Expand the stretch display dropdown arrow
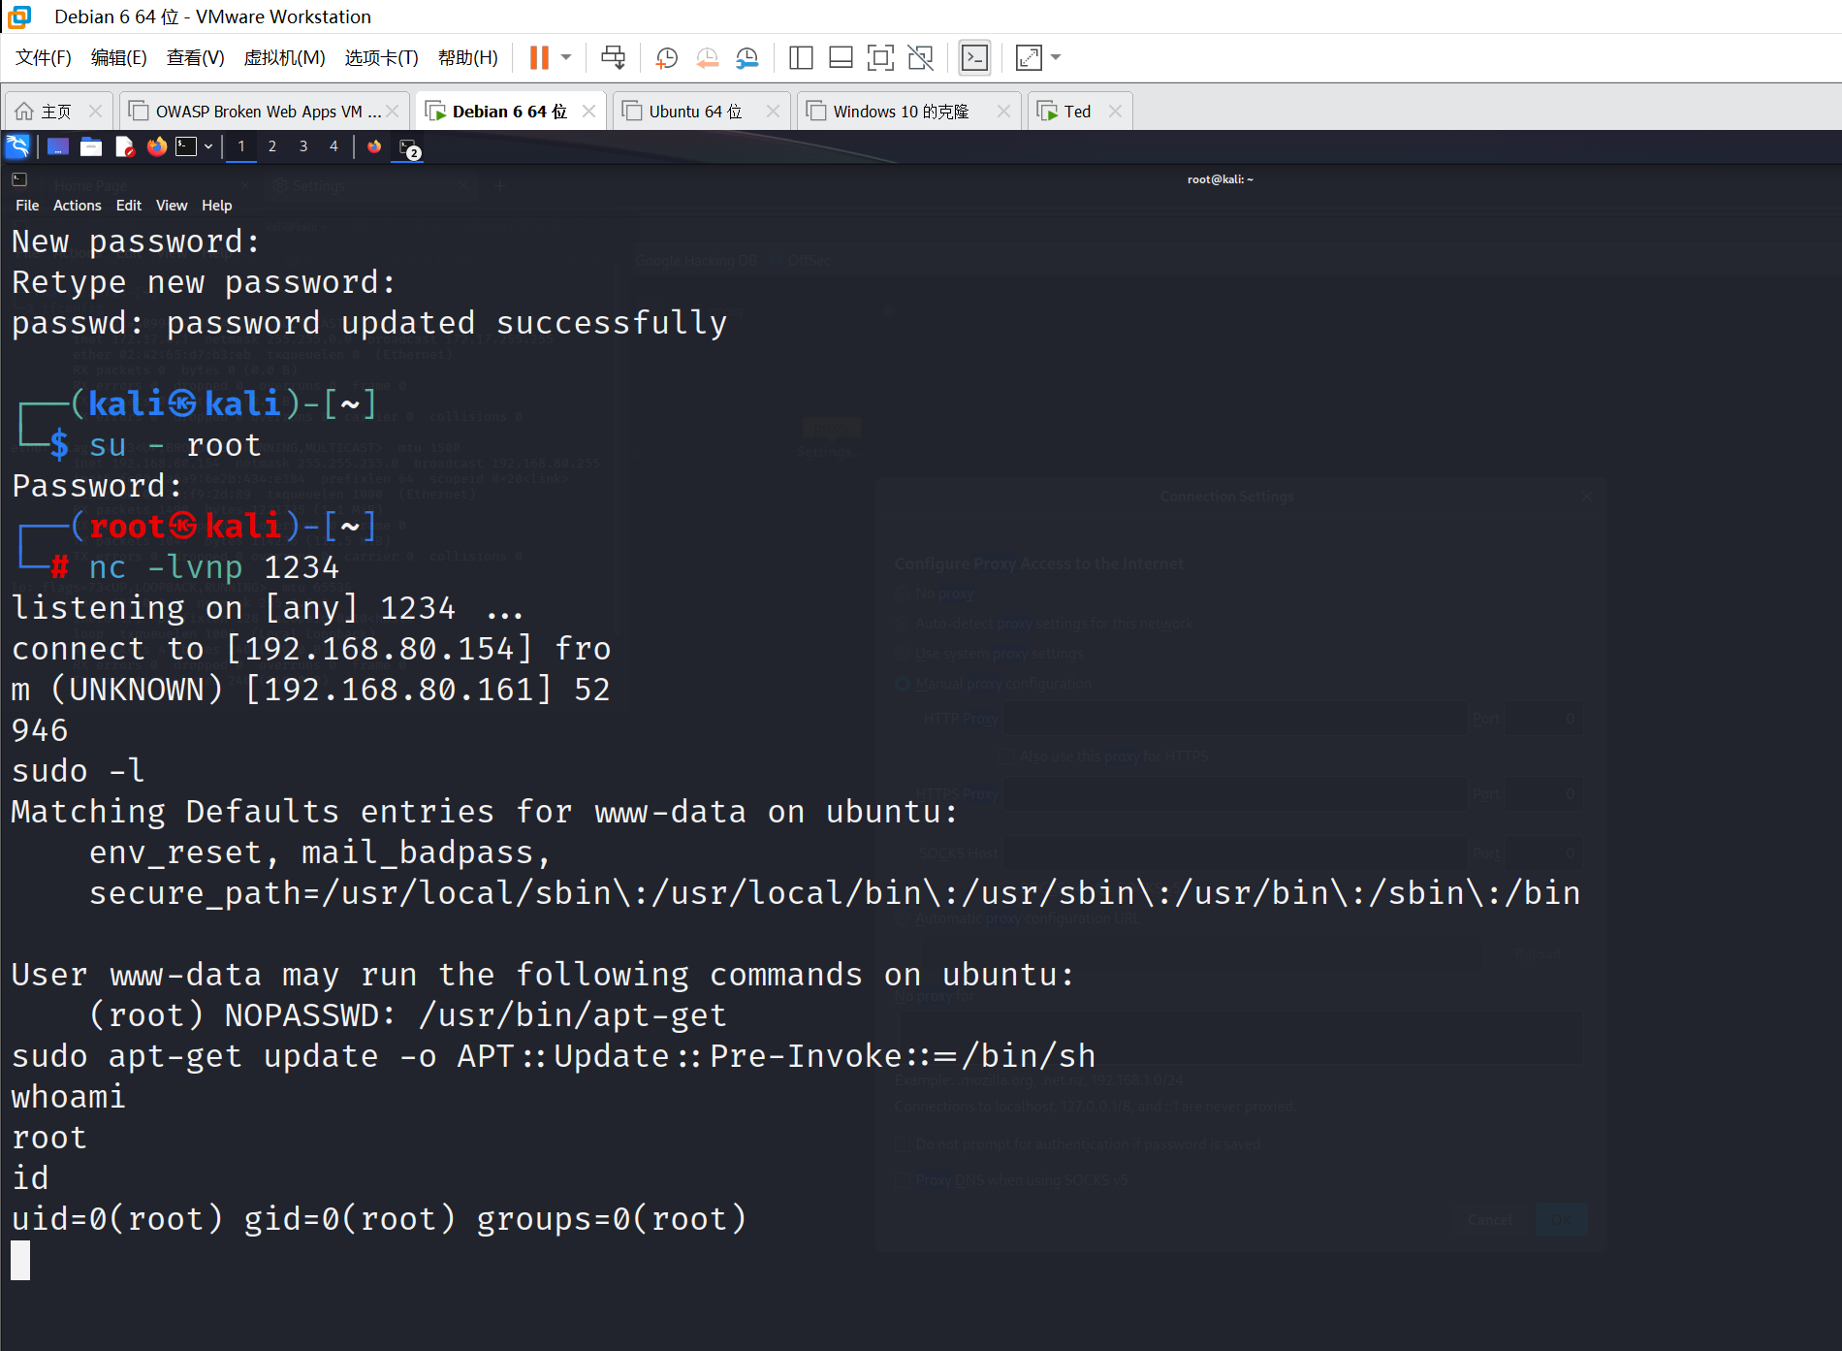The width and height of the screenshot is (1842, 1351). point(1056,57)
